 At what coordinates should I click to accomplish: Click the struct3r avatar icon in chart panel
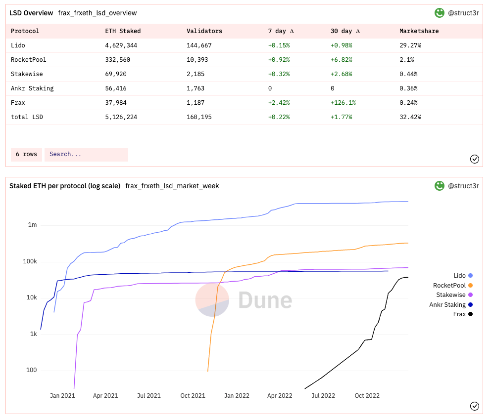point(439,186)
